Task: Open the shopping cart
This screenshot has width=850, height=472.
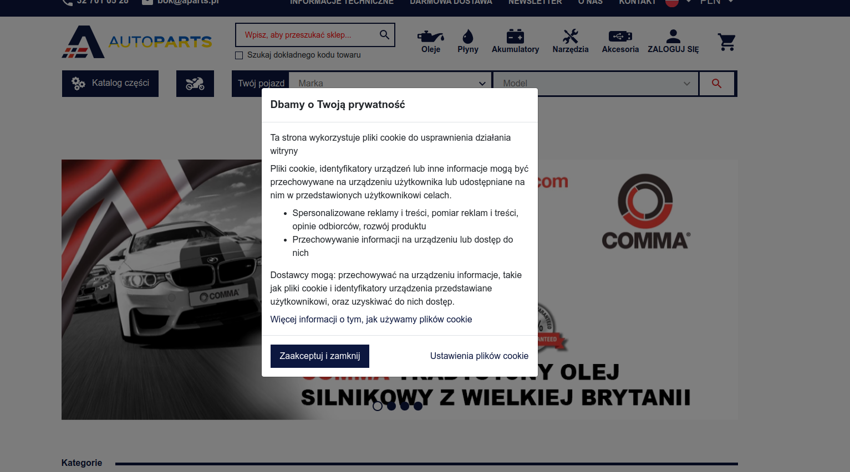Action: click(726, 42)
